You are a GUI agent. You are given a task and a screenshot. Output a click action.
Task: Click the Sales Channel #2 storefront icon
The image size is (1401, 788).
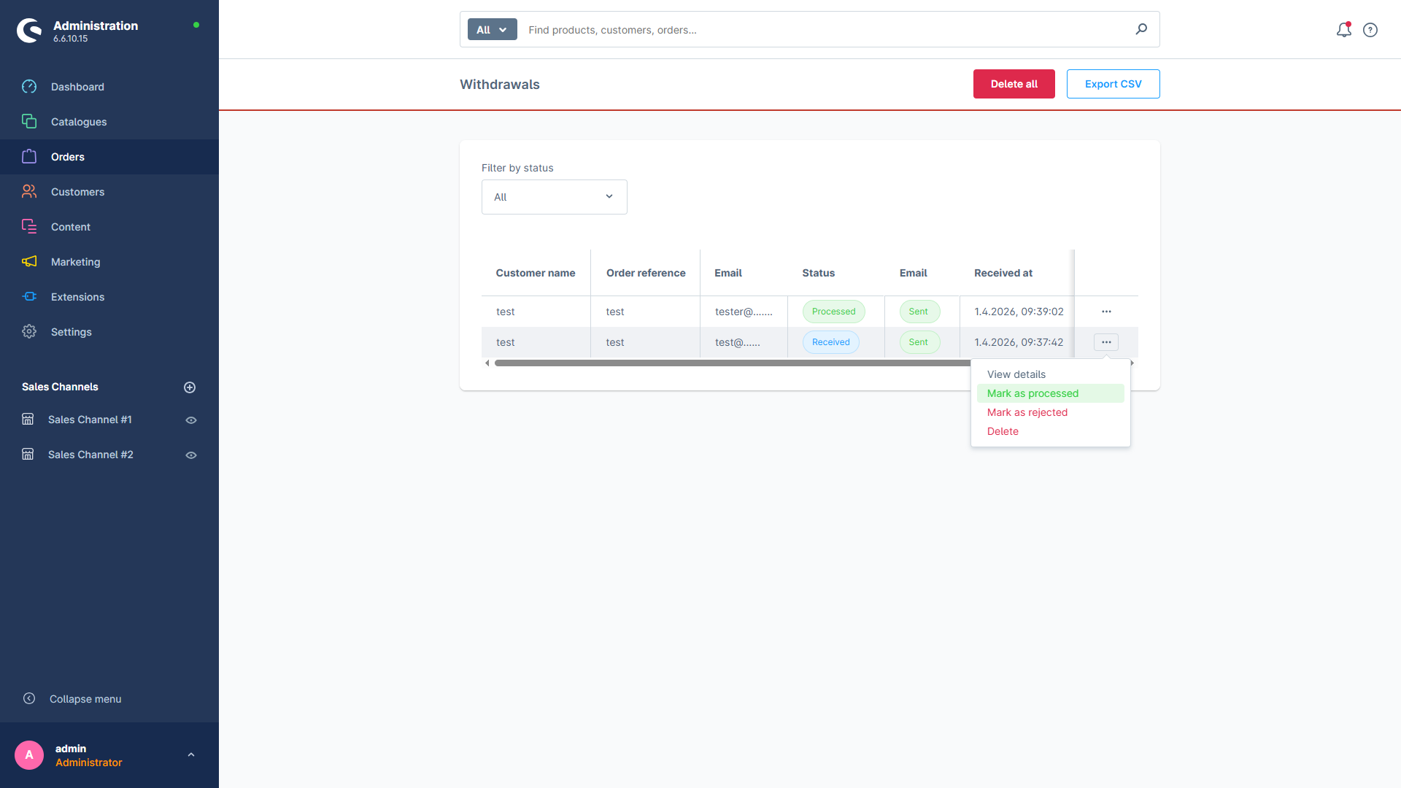(28, 455)
